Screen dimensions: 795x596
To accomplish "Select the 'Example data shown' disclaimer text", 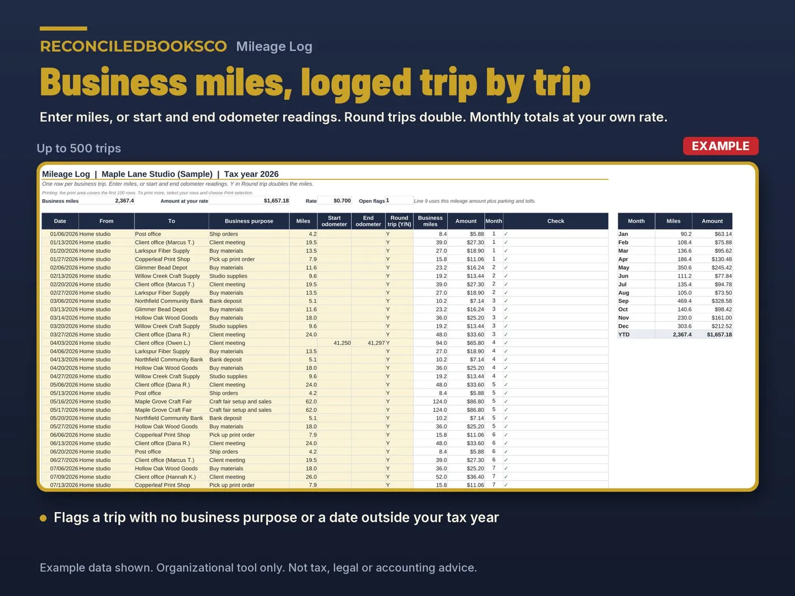I will [x=258, y=568].
